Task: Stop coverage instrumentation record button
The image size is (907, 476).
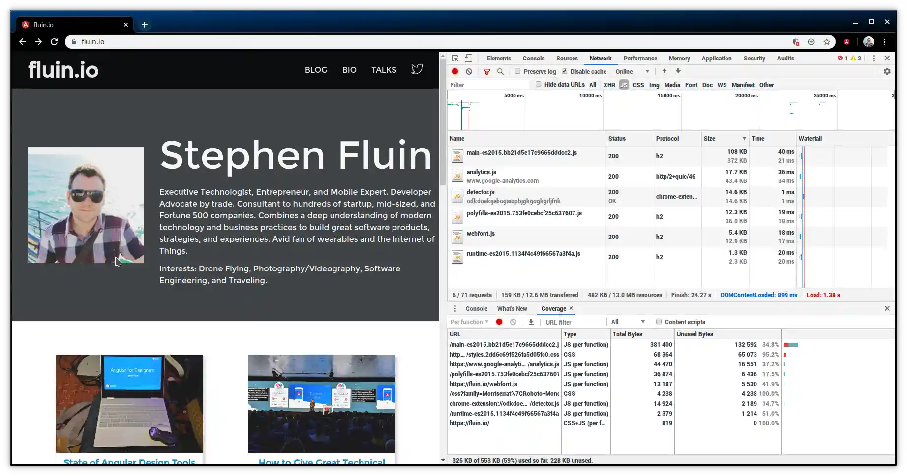Action: coord(499,322)
